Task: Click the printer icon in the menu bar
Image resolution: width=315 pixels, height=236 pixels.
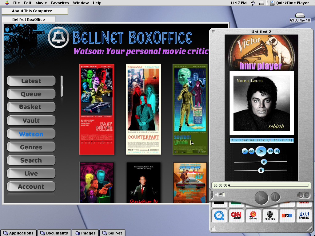Action: click(261, 3)
